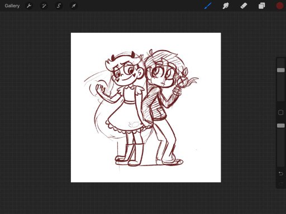Viewport: 286px width, 214px height.
Task: Activate the Transform arrow tool
Action: pyautogui.click(x=74, y=6)
